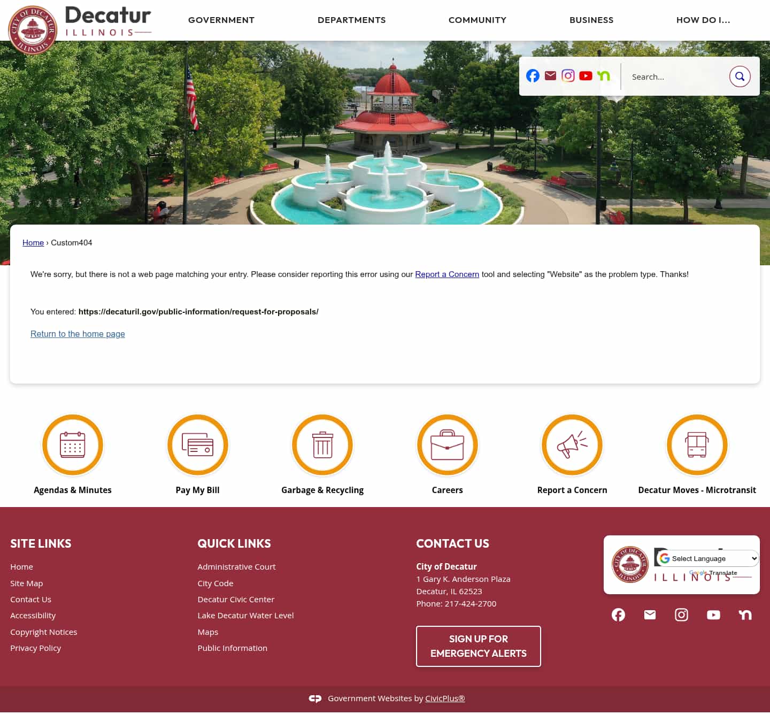Open the city's YouTube channel icon
Image resolution: width=770 pixels, height=714 pixels.
click(586, 76)
